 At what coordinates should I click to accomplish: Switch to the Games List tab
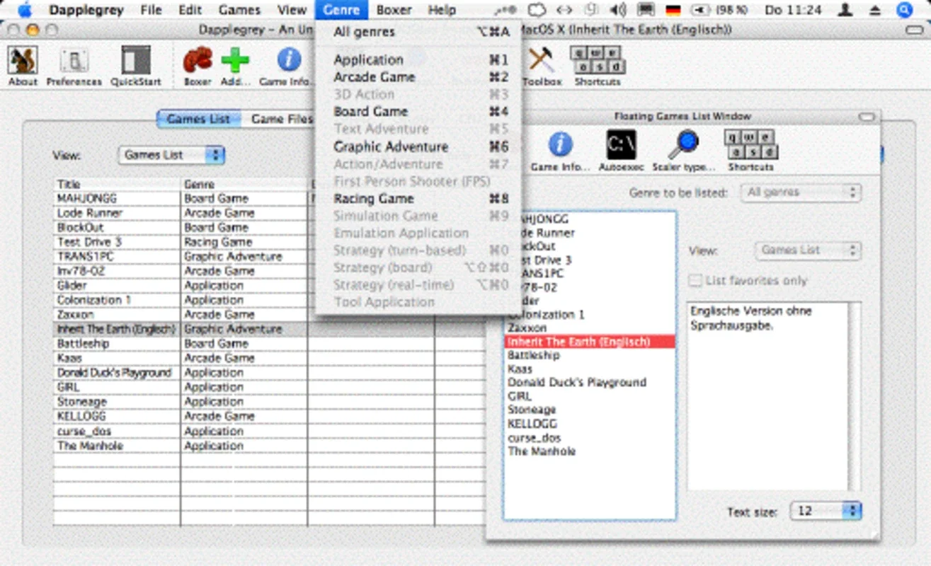(x=198, y=119)
